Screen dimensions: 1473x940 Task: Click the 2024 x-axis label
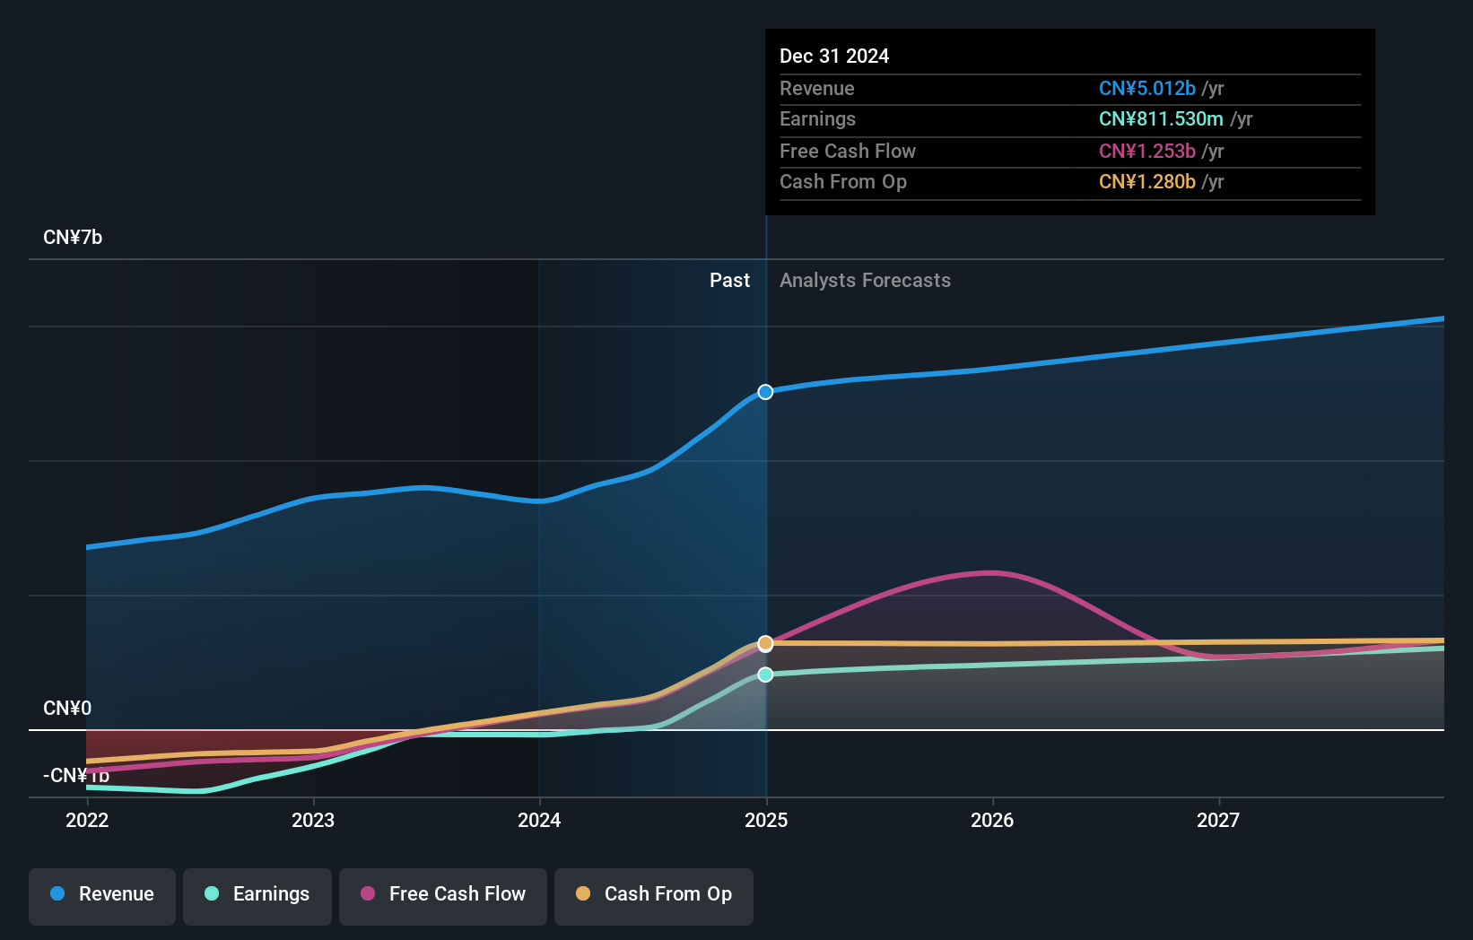tap(539, 820)
